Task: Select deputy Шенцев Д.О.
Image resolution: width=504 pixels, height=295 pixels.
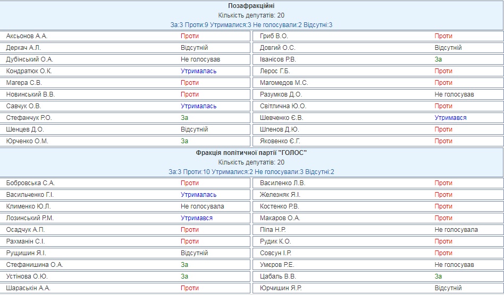Action: pos(25,129)
